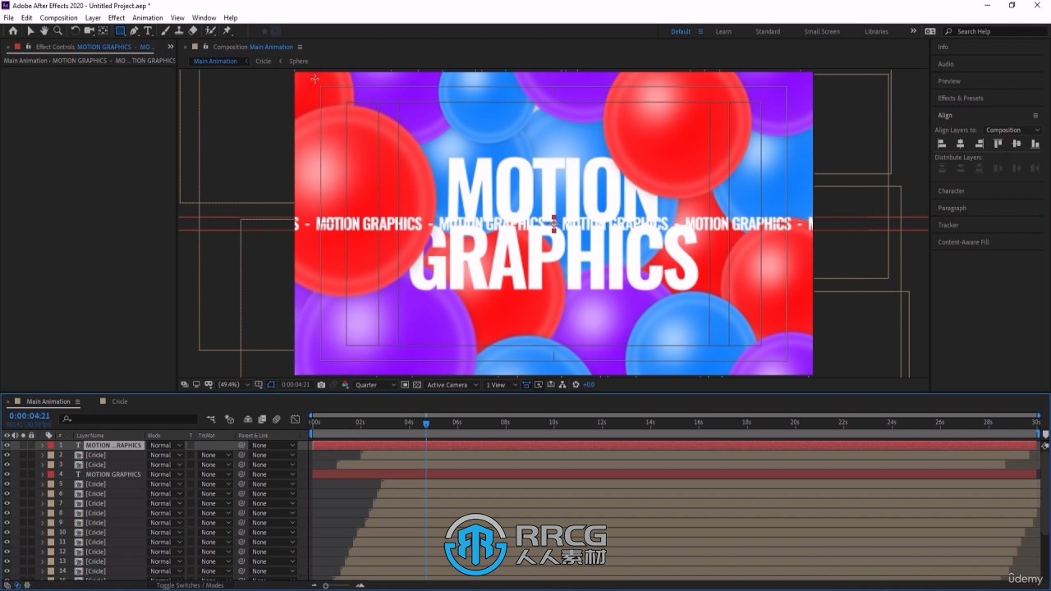Select the Rectangle shape tool
The height and width of the screenshot is (591, 1051).
coord(120,31)
